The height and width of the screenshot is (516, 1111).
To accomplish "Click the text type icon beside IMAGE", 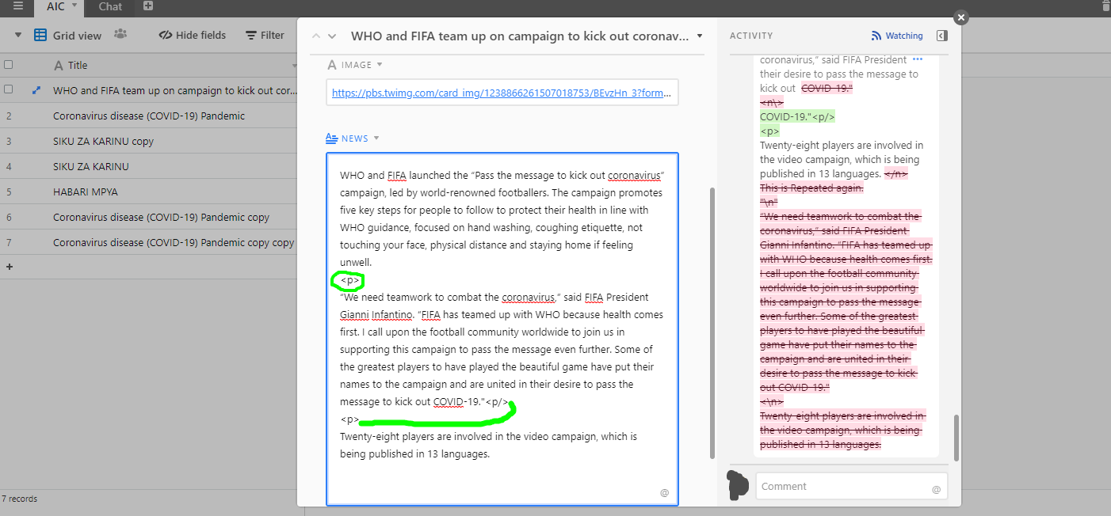I will 333,65.
